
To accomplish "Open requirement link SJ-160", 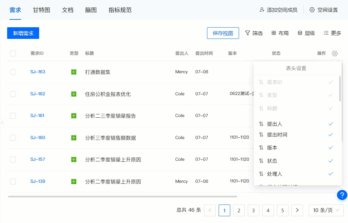I will point(38,137).
